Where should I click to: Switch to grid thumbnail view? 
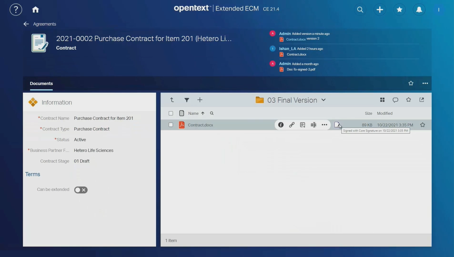point(382,100)
